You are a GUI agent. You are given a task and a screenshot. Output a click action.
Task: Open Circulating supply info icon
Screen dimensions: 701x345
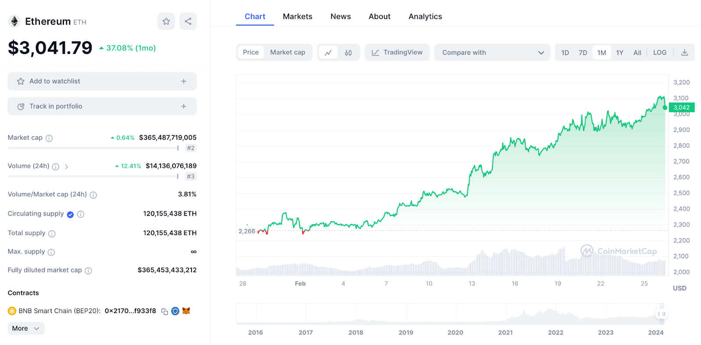81,214
